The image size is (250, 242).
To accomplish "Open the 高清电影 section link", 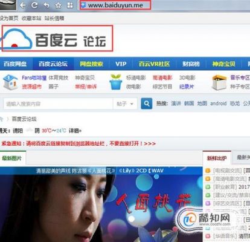I will [x=162, y=77].
